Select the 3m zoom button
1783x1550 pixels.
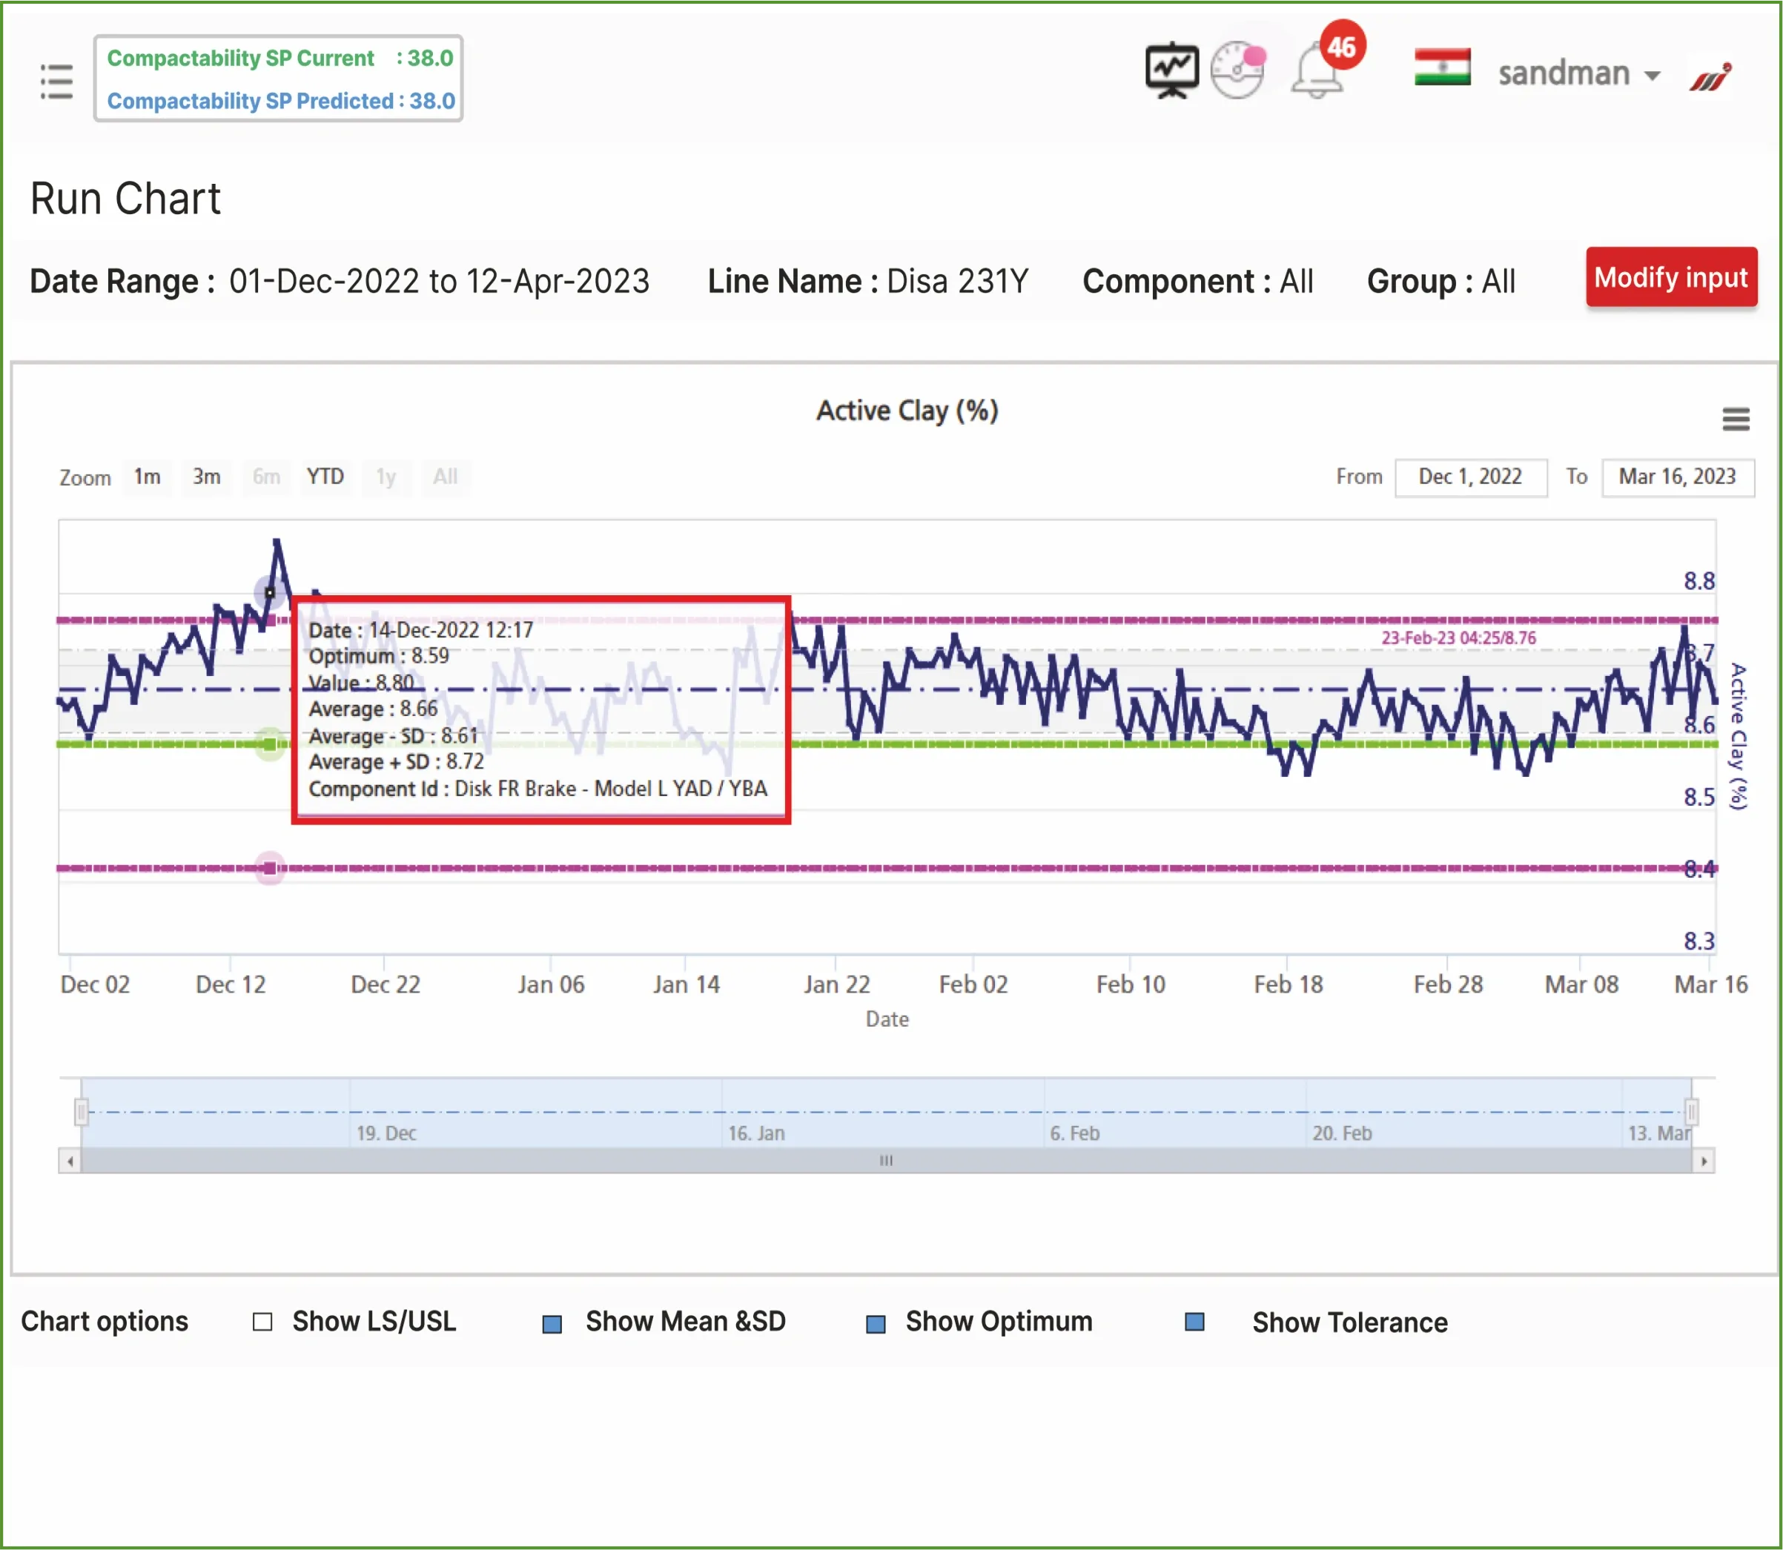point(206,477)
